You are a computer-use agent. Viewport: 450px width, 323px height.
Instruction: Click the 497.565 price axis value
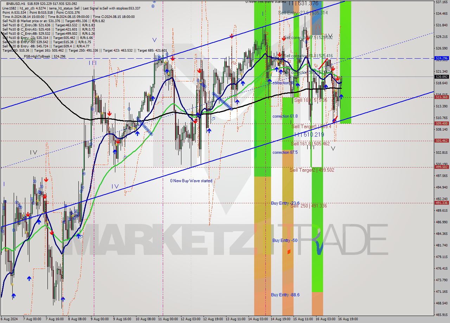[x=442, y=176]
